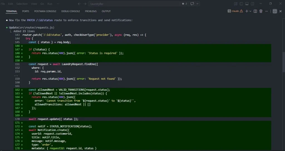Open the Go menu
Viewport: 285px width, 151px height.
[42, 4]
